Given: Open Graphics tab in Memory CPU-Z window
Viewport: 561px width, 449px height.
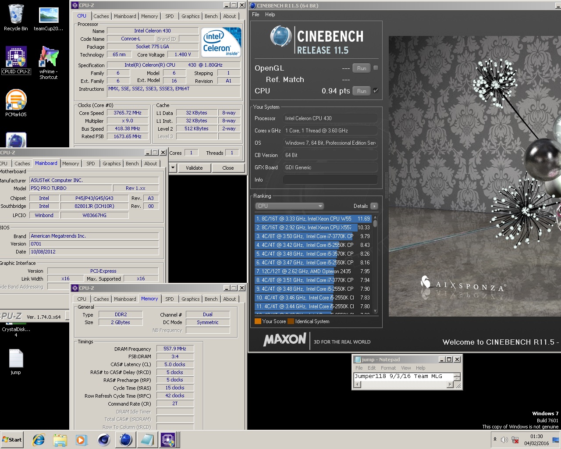Looking at the screenshot, I should point(190,299).
